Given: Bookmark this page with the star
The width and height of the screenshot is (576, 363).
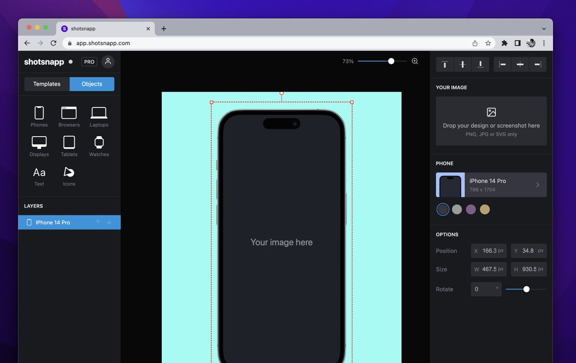Looking at the screenshot, I should [488, 43].
